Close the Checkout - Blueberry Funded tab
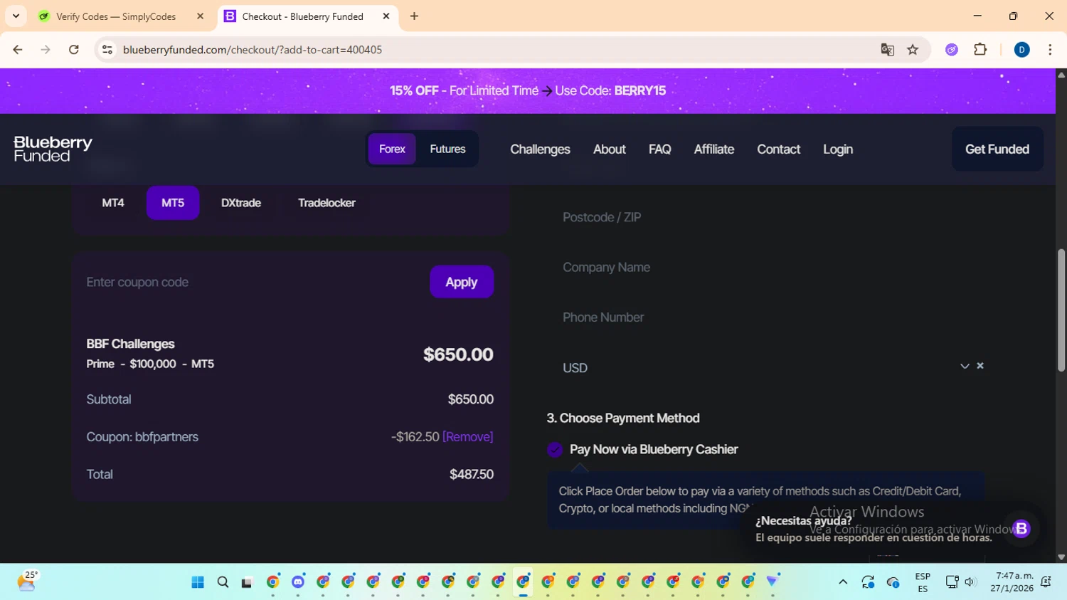 [386, 16]
